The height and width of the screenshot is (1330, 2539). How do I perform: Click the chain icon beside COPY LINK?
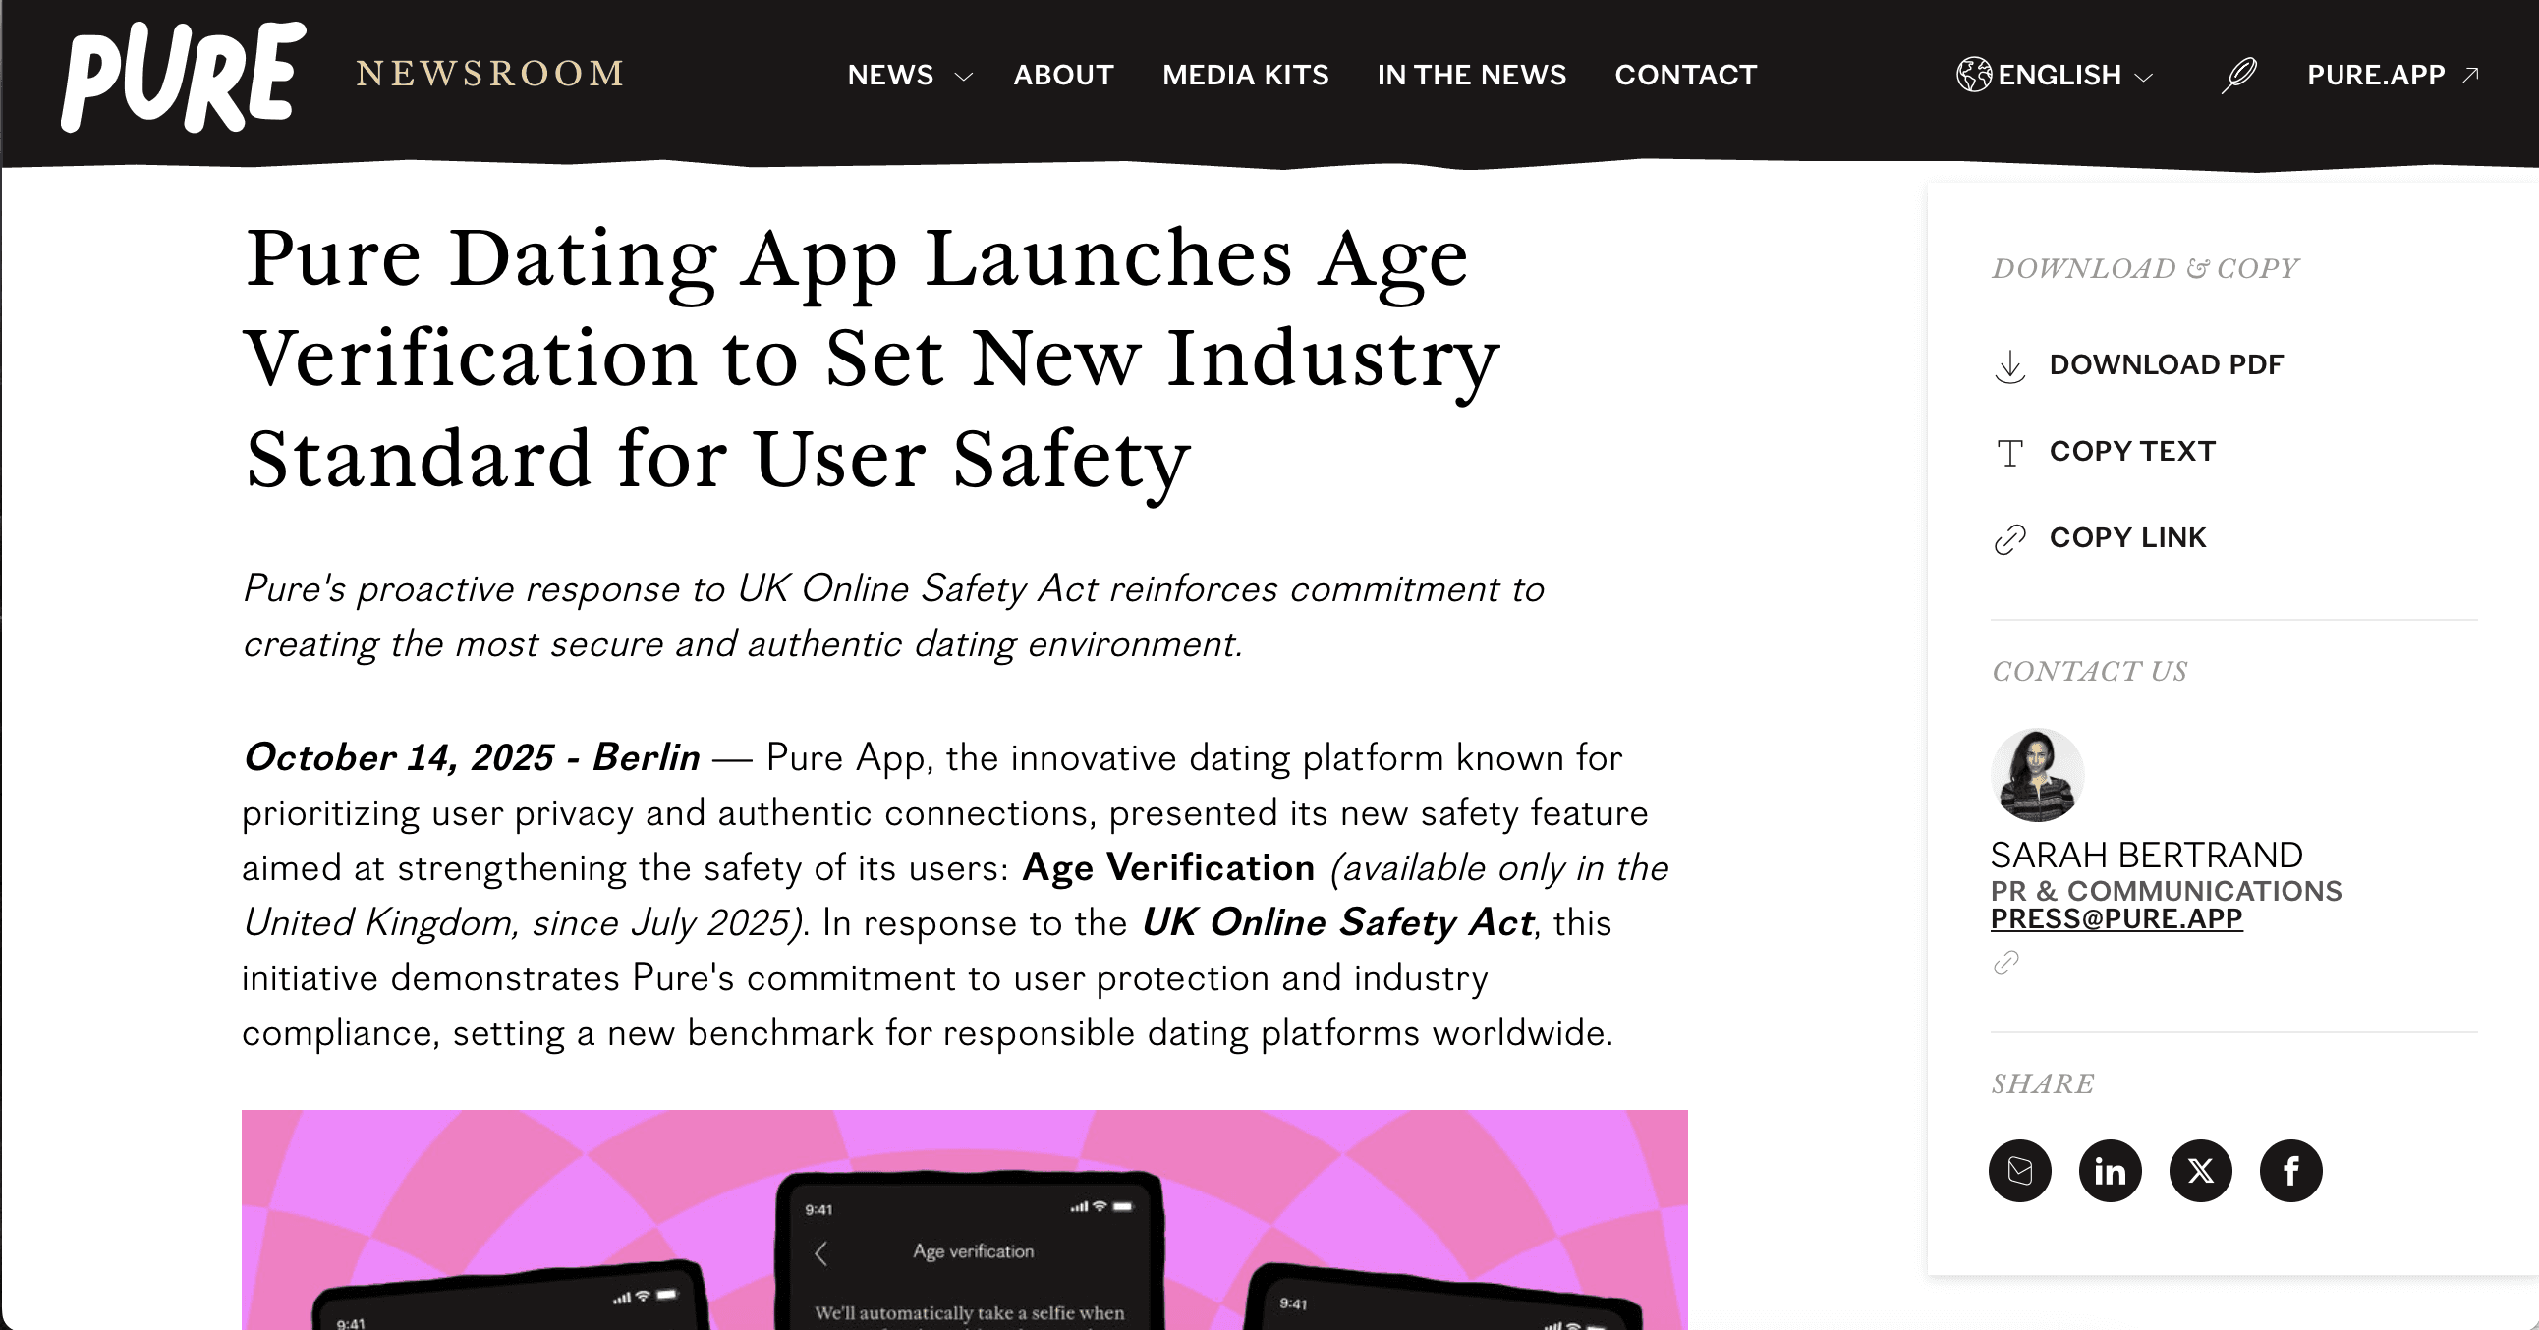(2009, 539)
